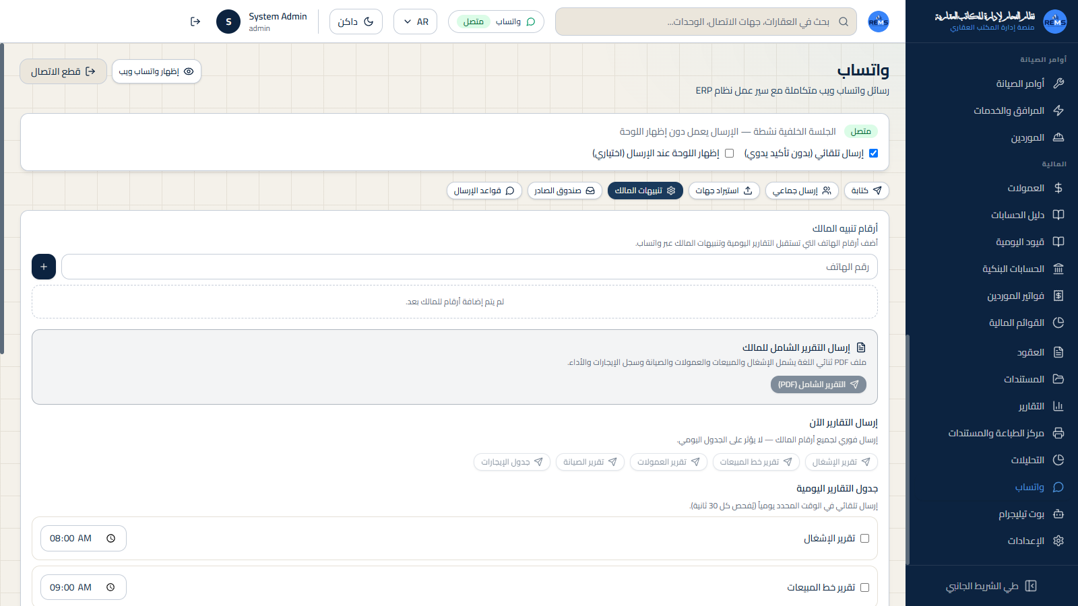Click the واتساب متصل status pill in header
The image size is (1078, 606).
coord(496,22)
